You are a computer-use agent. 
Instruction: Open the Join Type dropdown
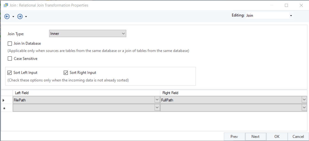coord(123,33)
